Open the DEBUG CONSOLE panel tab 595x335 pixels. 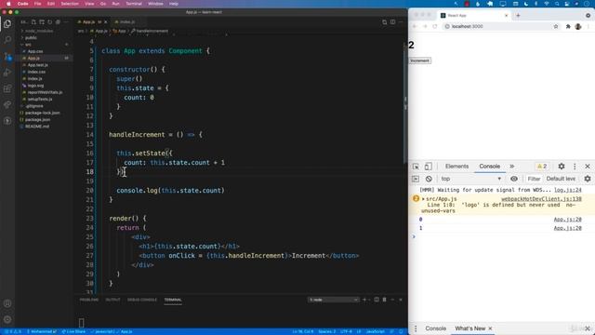[142, 300]
